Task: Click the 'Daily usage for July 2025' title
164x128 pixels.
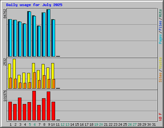Action: coord(34,5)
